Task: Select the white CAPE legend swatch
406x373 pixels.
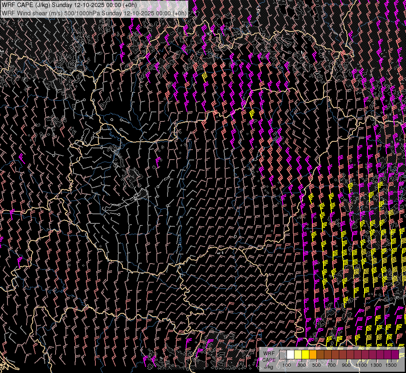Action: (x=290, y=355)
